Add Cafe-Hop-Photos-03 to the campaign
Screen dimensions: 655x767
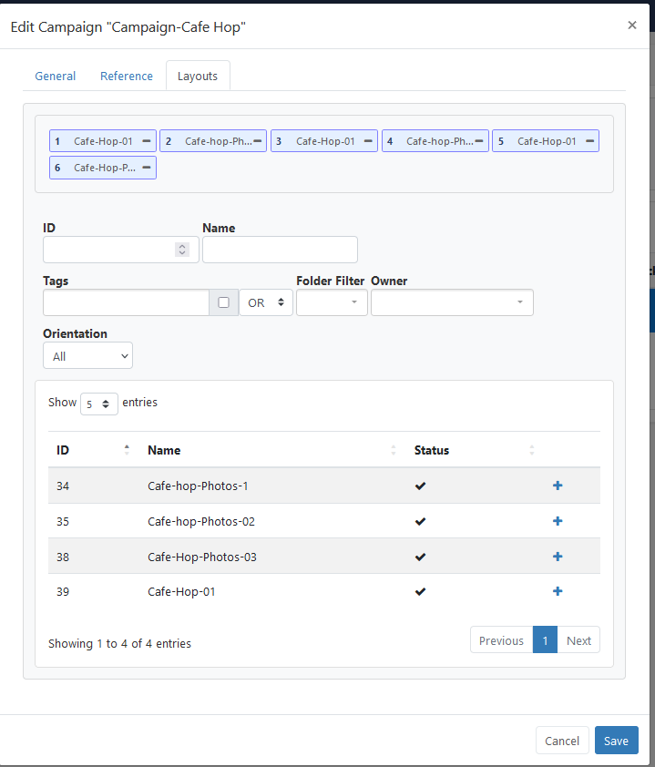tap(558, 557)
